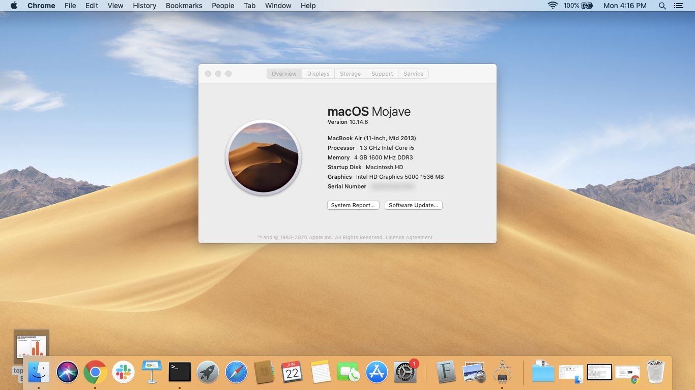Click the Software Update button

(414, 205)
